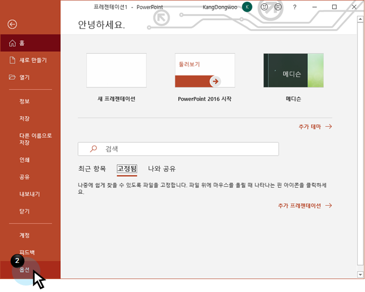This screenshot has width=365, height=292.
Task: Open help with the question mark
Action: coord(294,7)
